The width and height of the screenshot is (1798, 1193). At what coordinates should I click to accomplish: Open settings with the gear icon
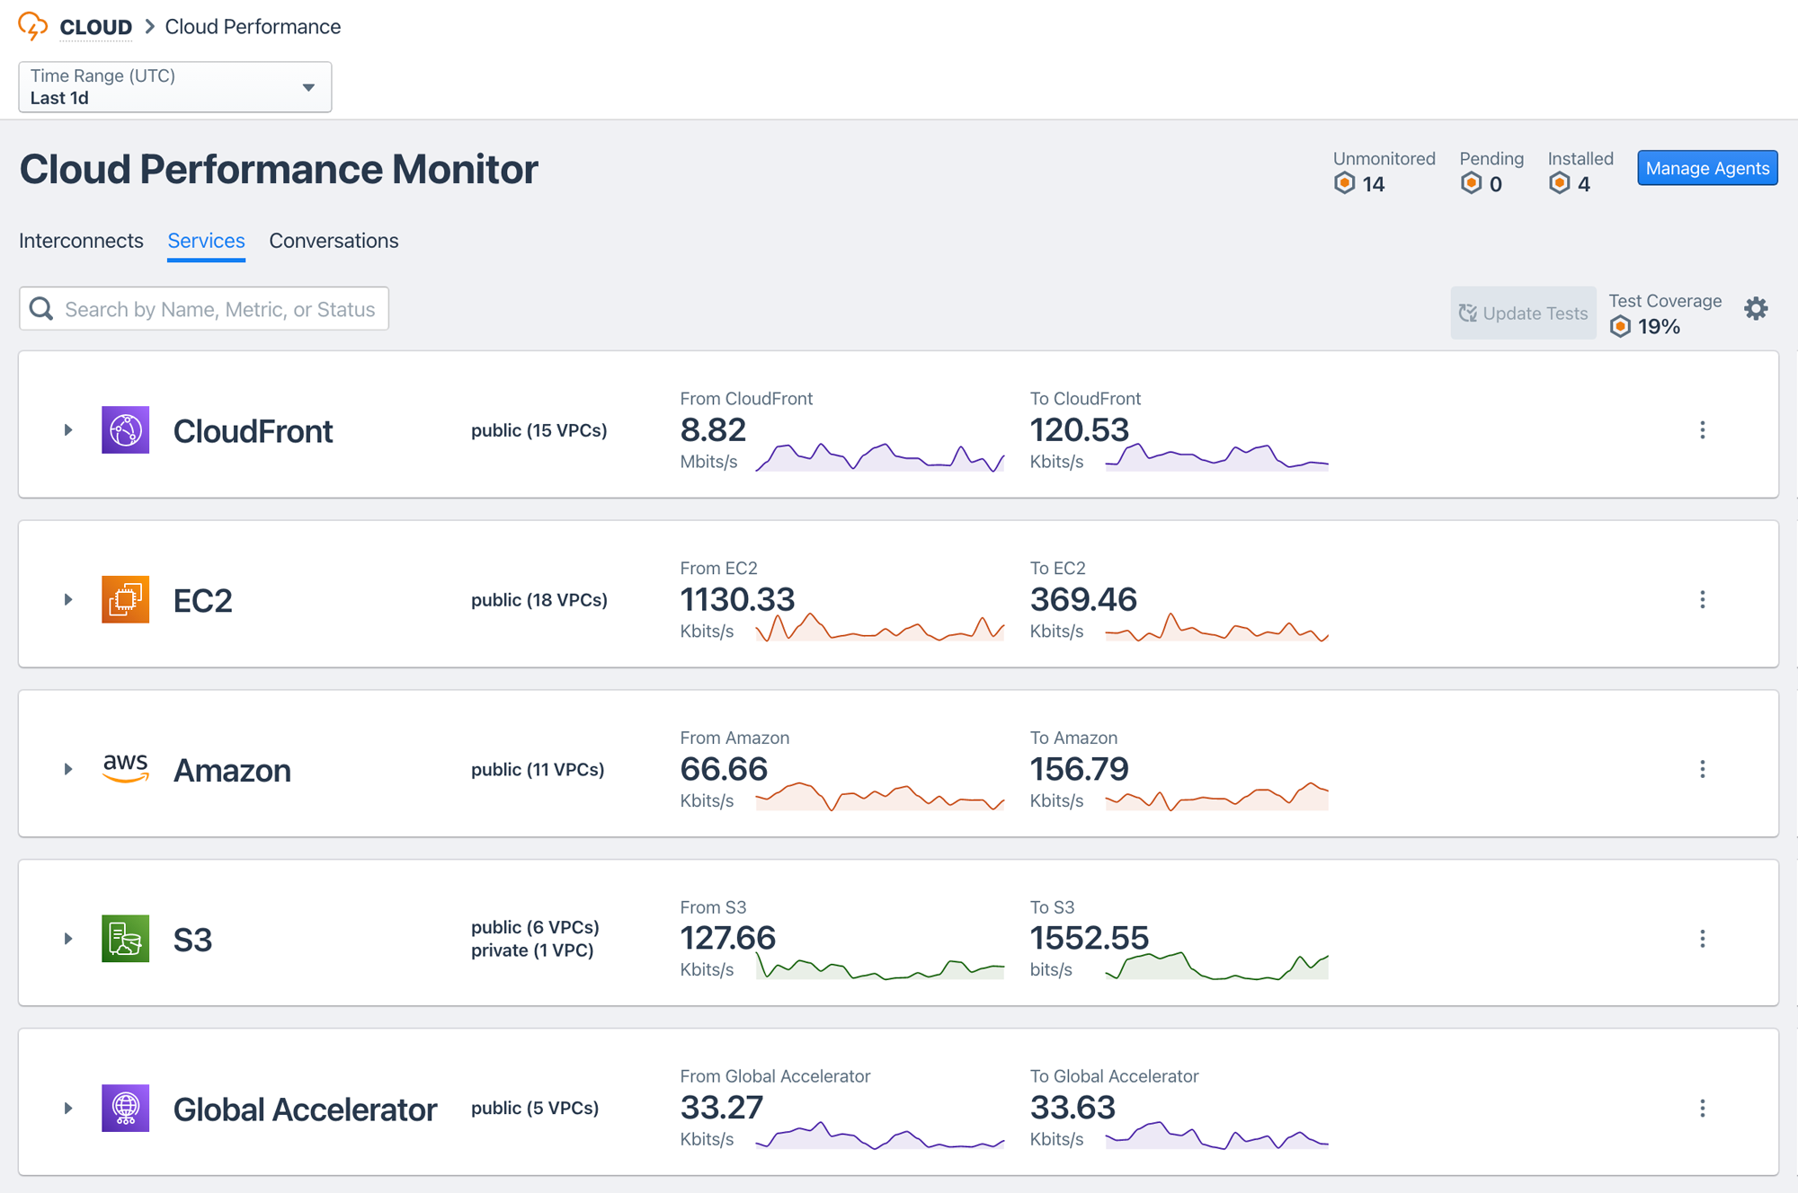[x=1756, y=309]
